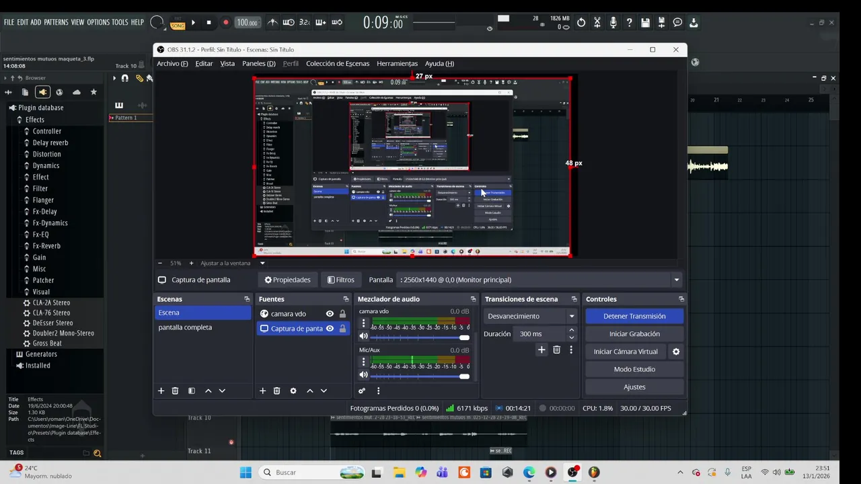The height and width of the screenshot is (484, 861).
Task: Click the FL Studio record button
Action: tap(225, 22)
